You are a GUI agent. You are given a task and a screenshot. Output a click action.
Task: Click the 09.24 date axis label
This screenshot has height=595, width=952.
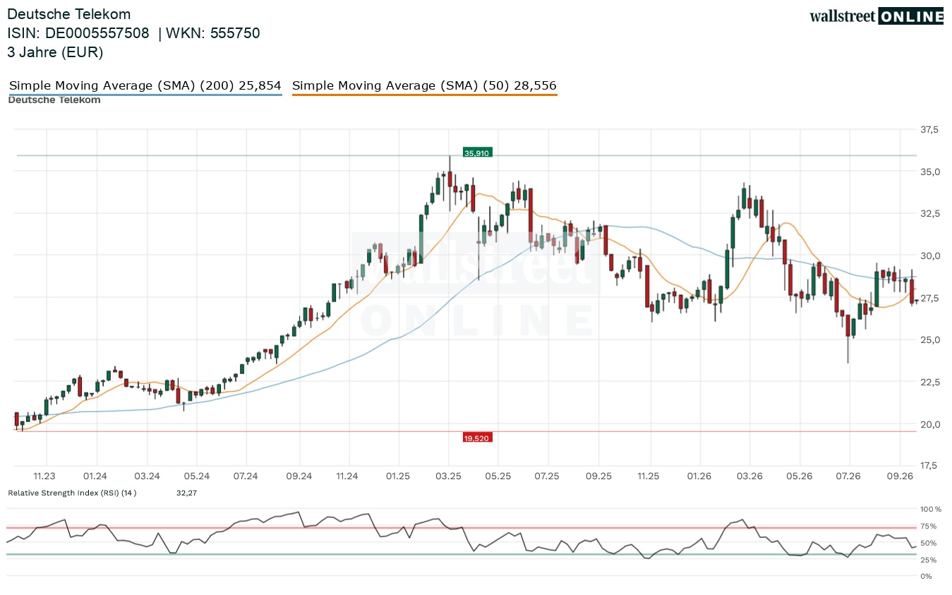(x=299, y=476)
